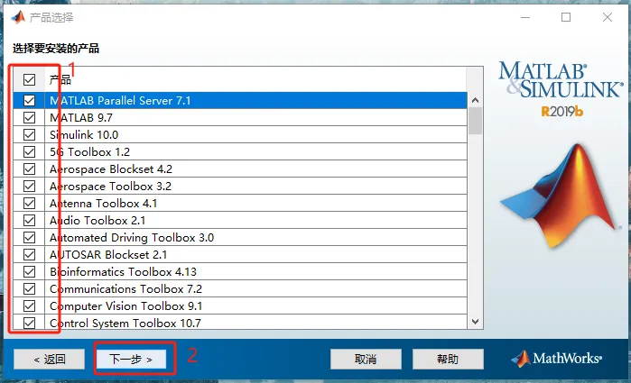
Task: Select the Automated Driving Toolbox 3.0 row text
Action: click(132, 238)
